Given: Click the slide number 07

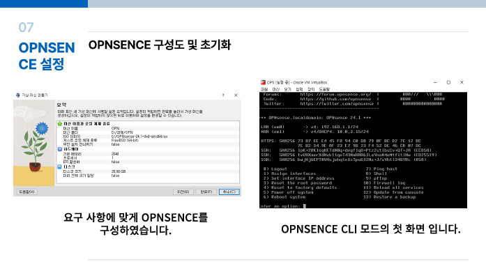Looking at the screenshot, I should 26,28.
